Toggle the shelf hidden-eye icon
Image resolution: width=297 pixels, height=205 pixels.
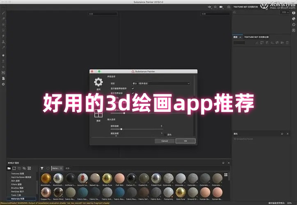24,168
